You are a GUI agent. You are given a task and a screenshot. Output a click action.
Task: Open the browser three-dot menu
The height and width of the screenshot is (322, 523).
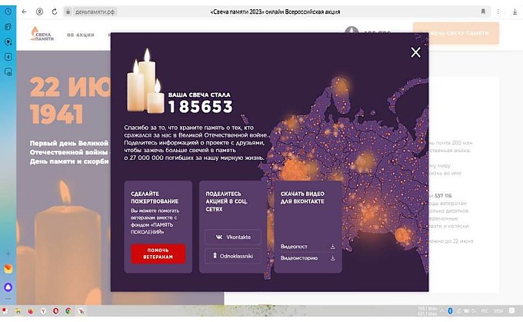498,12
